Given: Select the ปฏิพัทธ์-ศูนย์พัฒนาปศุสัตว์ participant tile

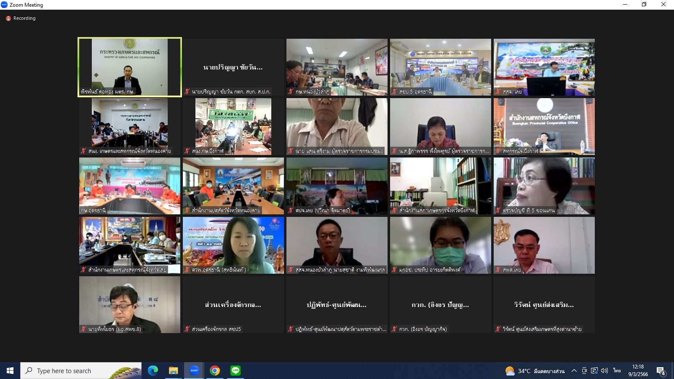Looking at the screenshot, I should coord(337,305).
